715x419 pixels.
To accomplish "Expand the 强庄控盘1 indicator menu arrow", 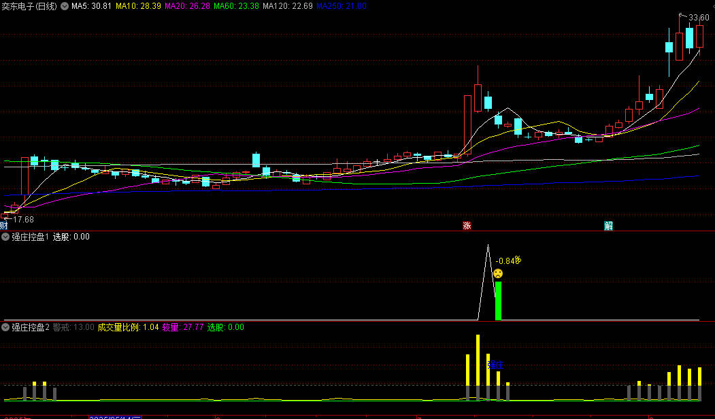I will pos(5,237).
